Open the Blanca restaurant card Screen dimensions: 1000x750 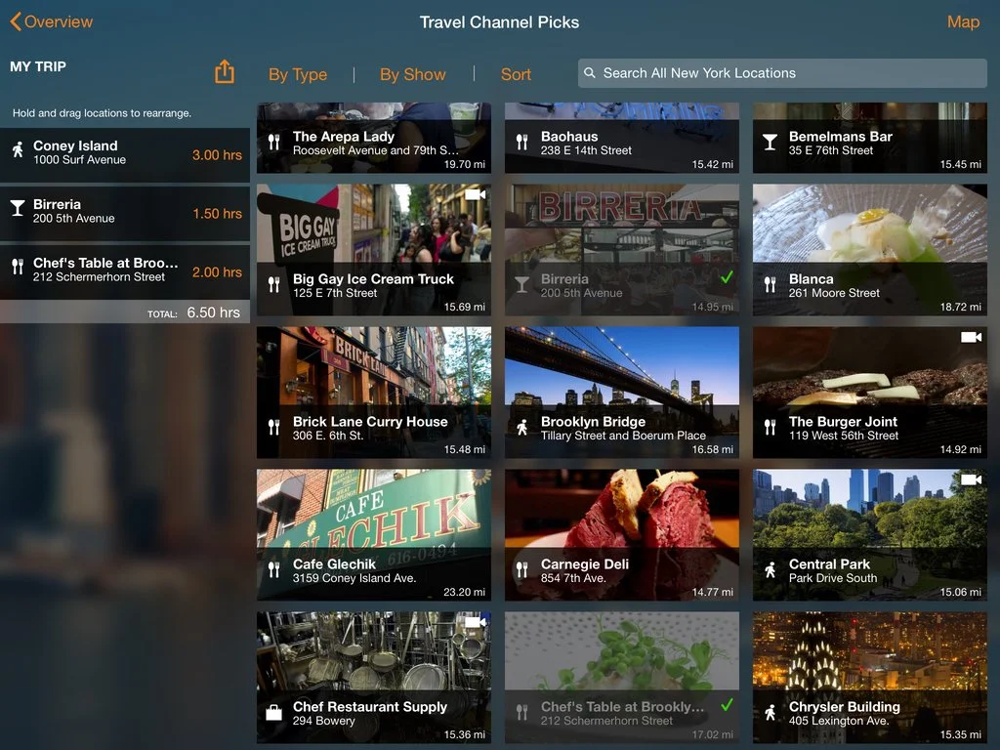[870, 250]
